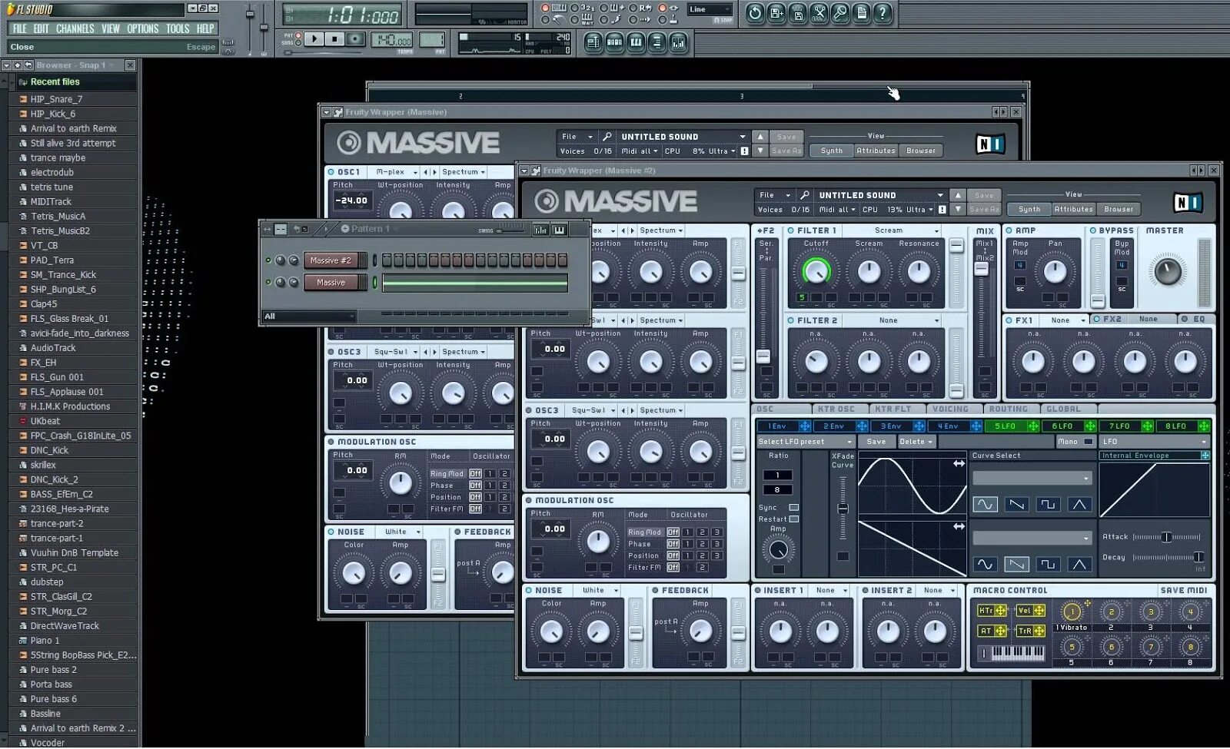Click the Record button in the transport bar

pos(354,38)
